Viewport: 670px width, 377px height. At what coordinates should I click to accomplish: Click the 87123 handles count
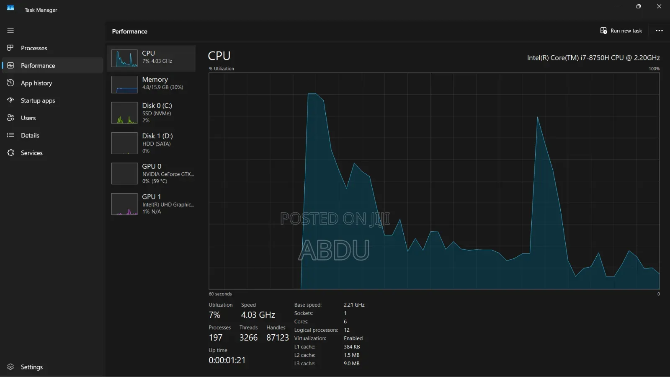tap(278, 337)
